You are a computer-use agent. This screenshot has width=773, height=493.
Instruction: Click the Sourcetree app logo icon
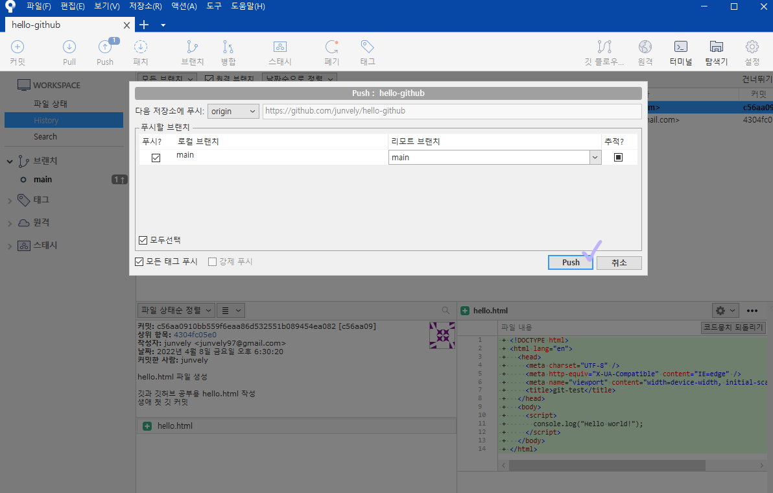point(10,6)
